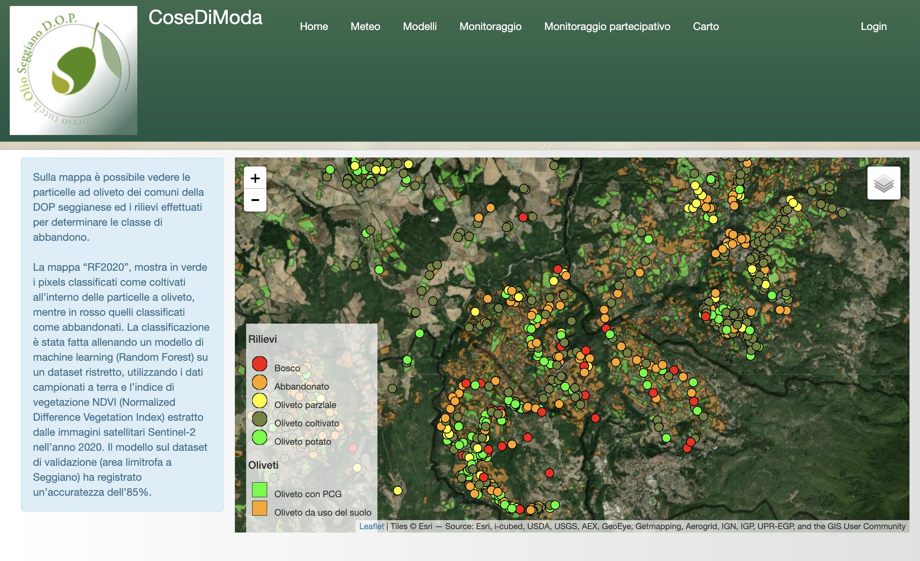This screenshot has width=920, height=561.
Task: Click the bright green Oliveto potato legend circle
Action: 259,437
